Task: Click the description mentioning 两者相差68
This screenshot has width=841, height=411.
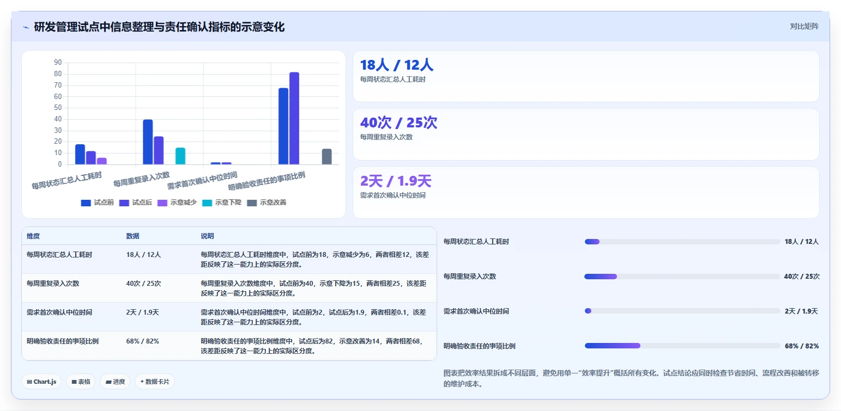Action: [x=312, y=346]
